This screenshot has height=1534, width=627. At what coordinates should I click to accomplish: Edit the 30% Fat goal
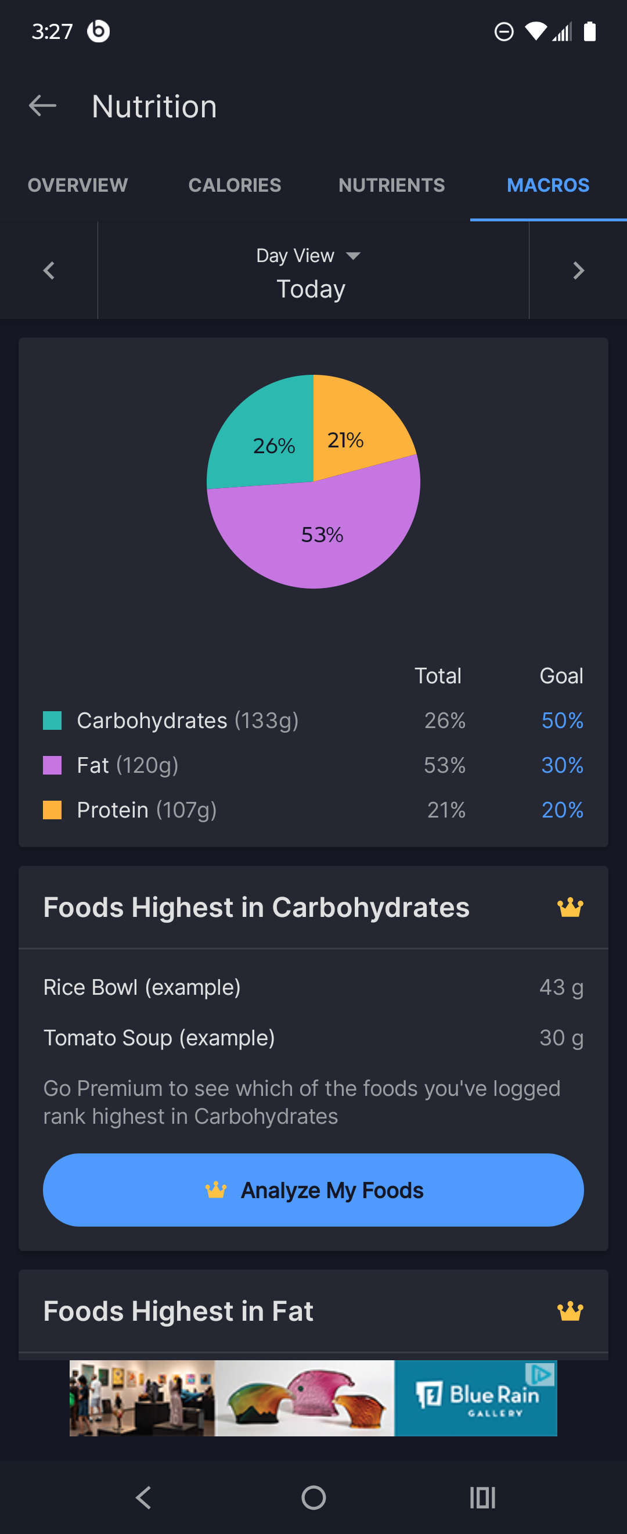tap(562, 765)
